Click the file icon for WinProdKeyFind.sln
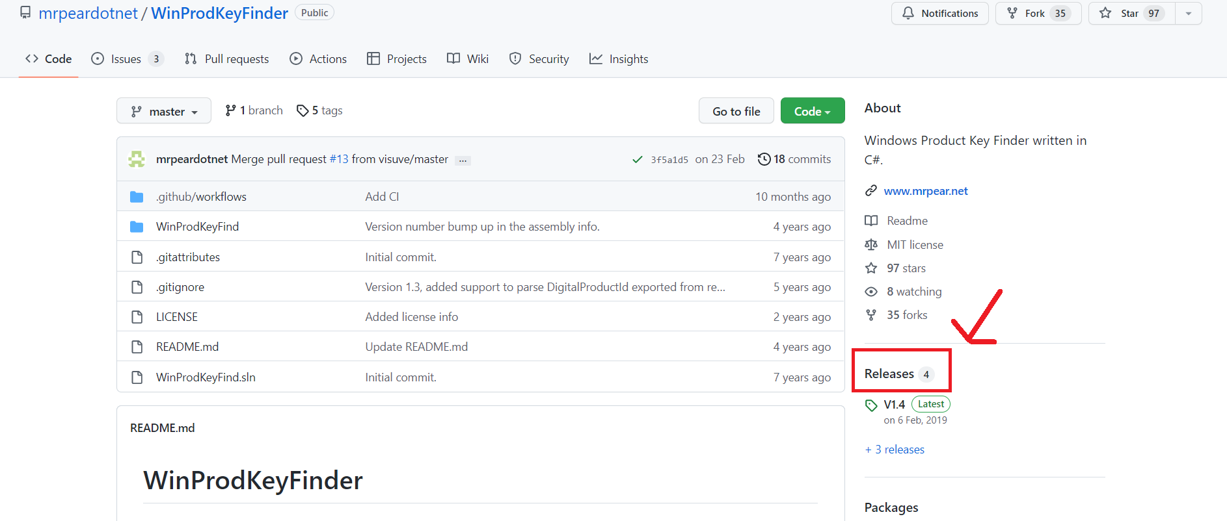This screenshot has height=521, width=1227. coord(137,377)
